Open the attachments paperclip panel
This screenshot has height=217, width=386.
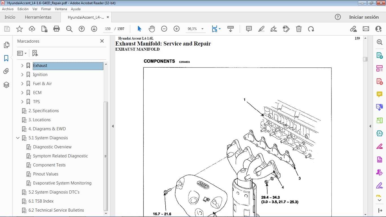click(6, 71)
